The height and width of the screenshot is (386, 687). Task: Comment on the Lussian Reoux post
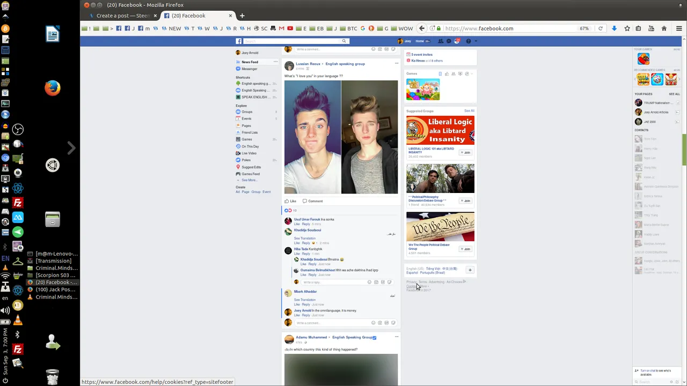click(312, 201)
